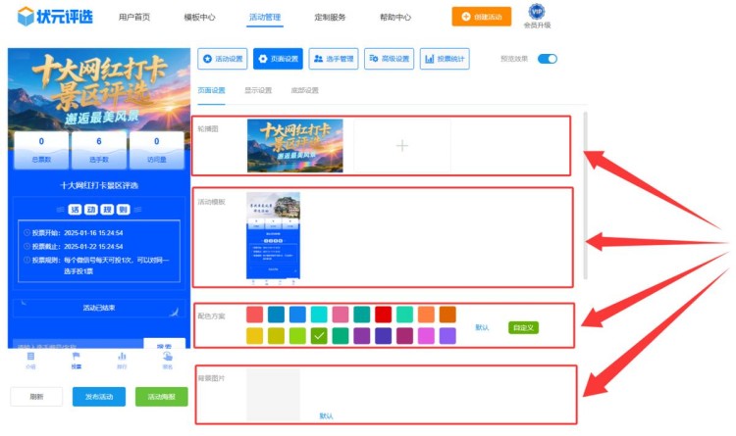Select the activity template thumbnail
This screenshot has width=736, height=436.
274,238
